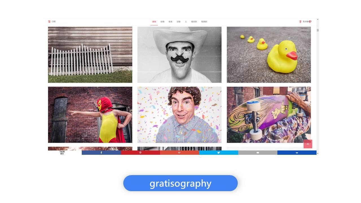Share page on Facebook
This screenshot has height=203, width=361.
coord(101,153)
